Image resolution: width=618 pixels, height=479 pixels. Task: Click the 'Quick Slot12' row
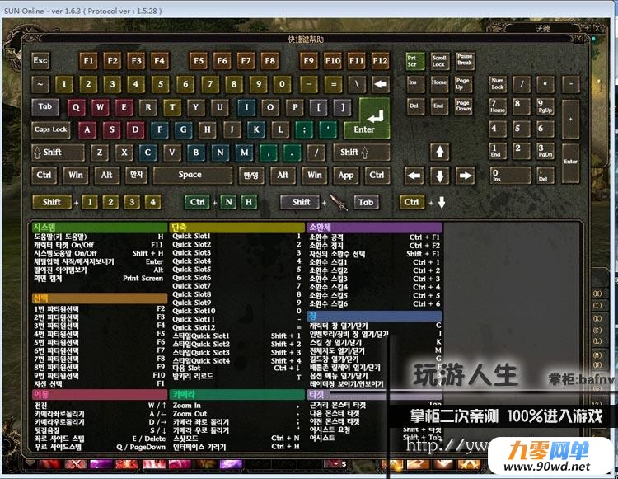click(x=236, y=327)
